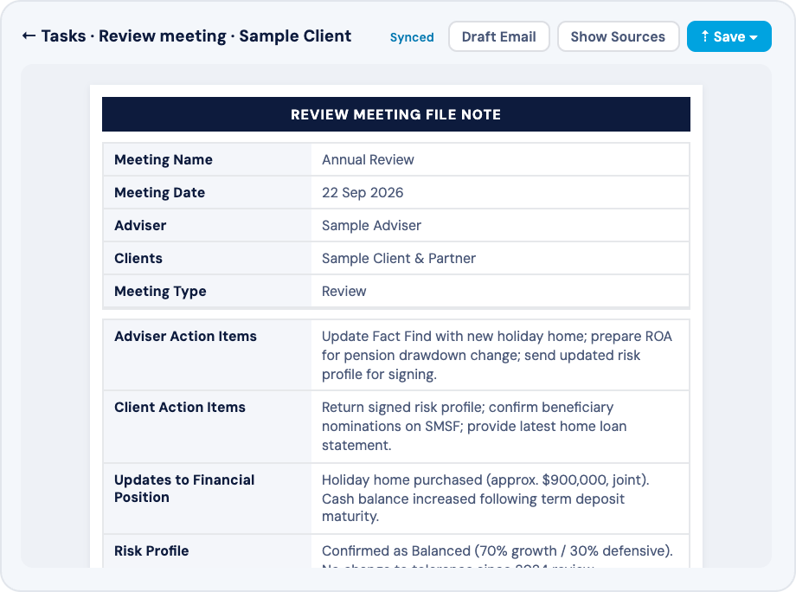The image size is (796, 592).
Task: Click the 'Adviser Action Items' label
Action: point(185,336)
